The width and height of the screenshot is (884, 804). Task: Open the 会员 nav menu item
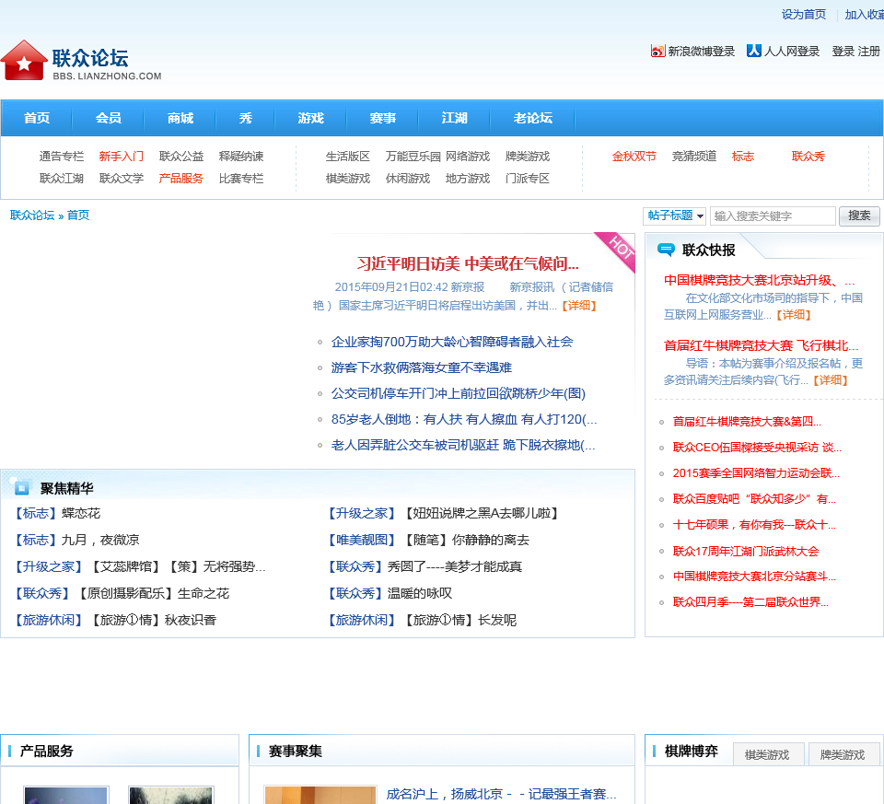pyautogui.click(x=109, y=118)
